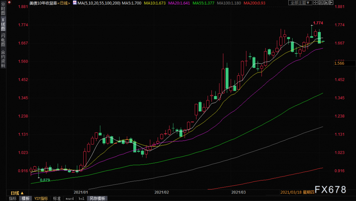Click the crosshair cursor icon
This screenshot has height=201, width=356.
pyautogui.click(x=315, y=3)
